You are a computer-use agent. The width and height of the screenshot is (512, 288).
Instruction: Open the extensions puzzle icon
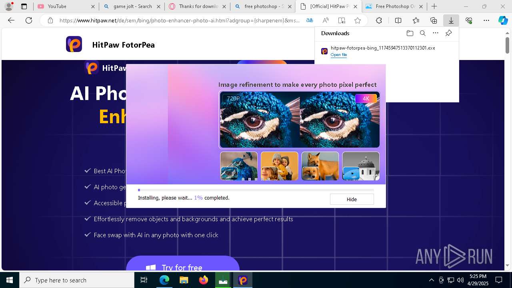(379, 20)
